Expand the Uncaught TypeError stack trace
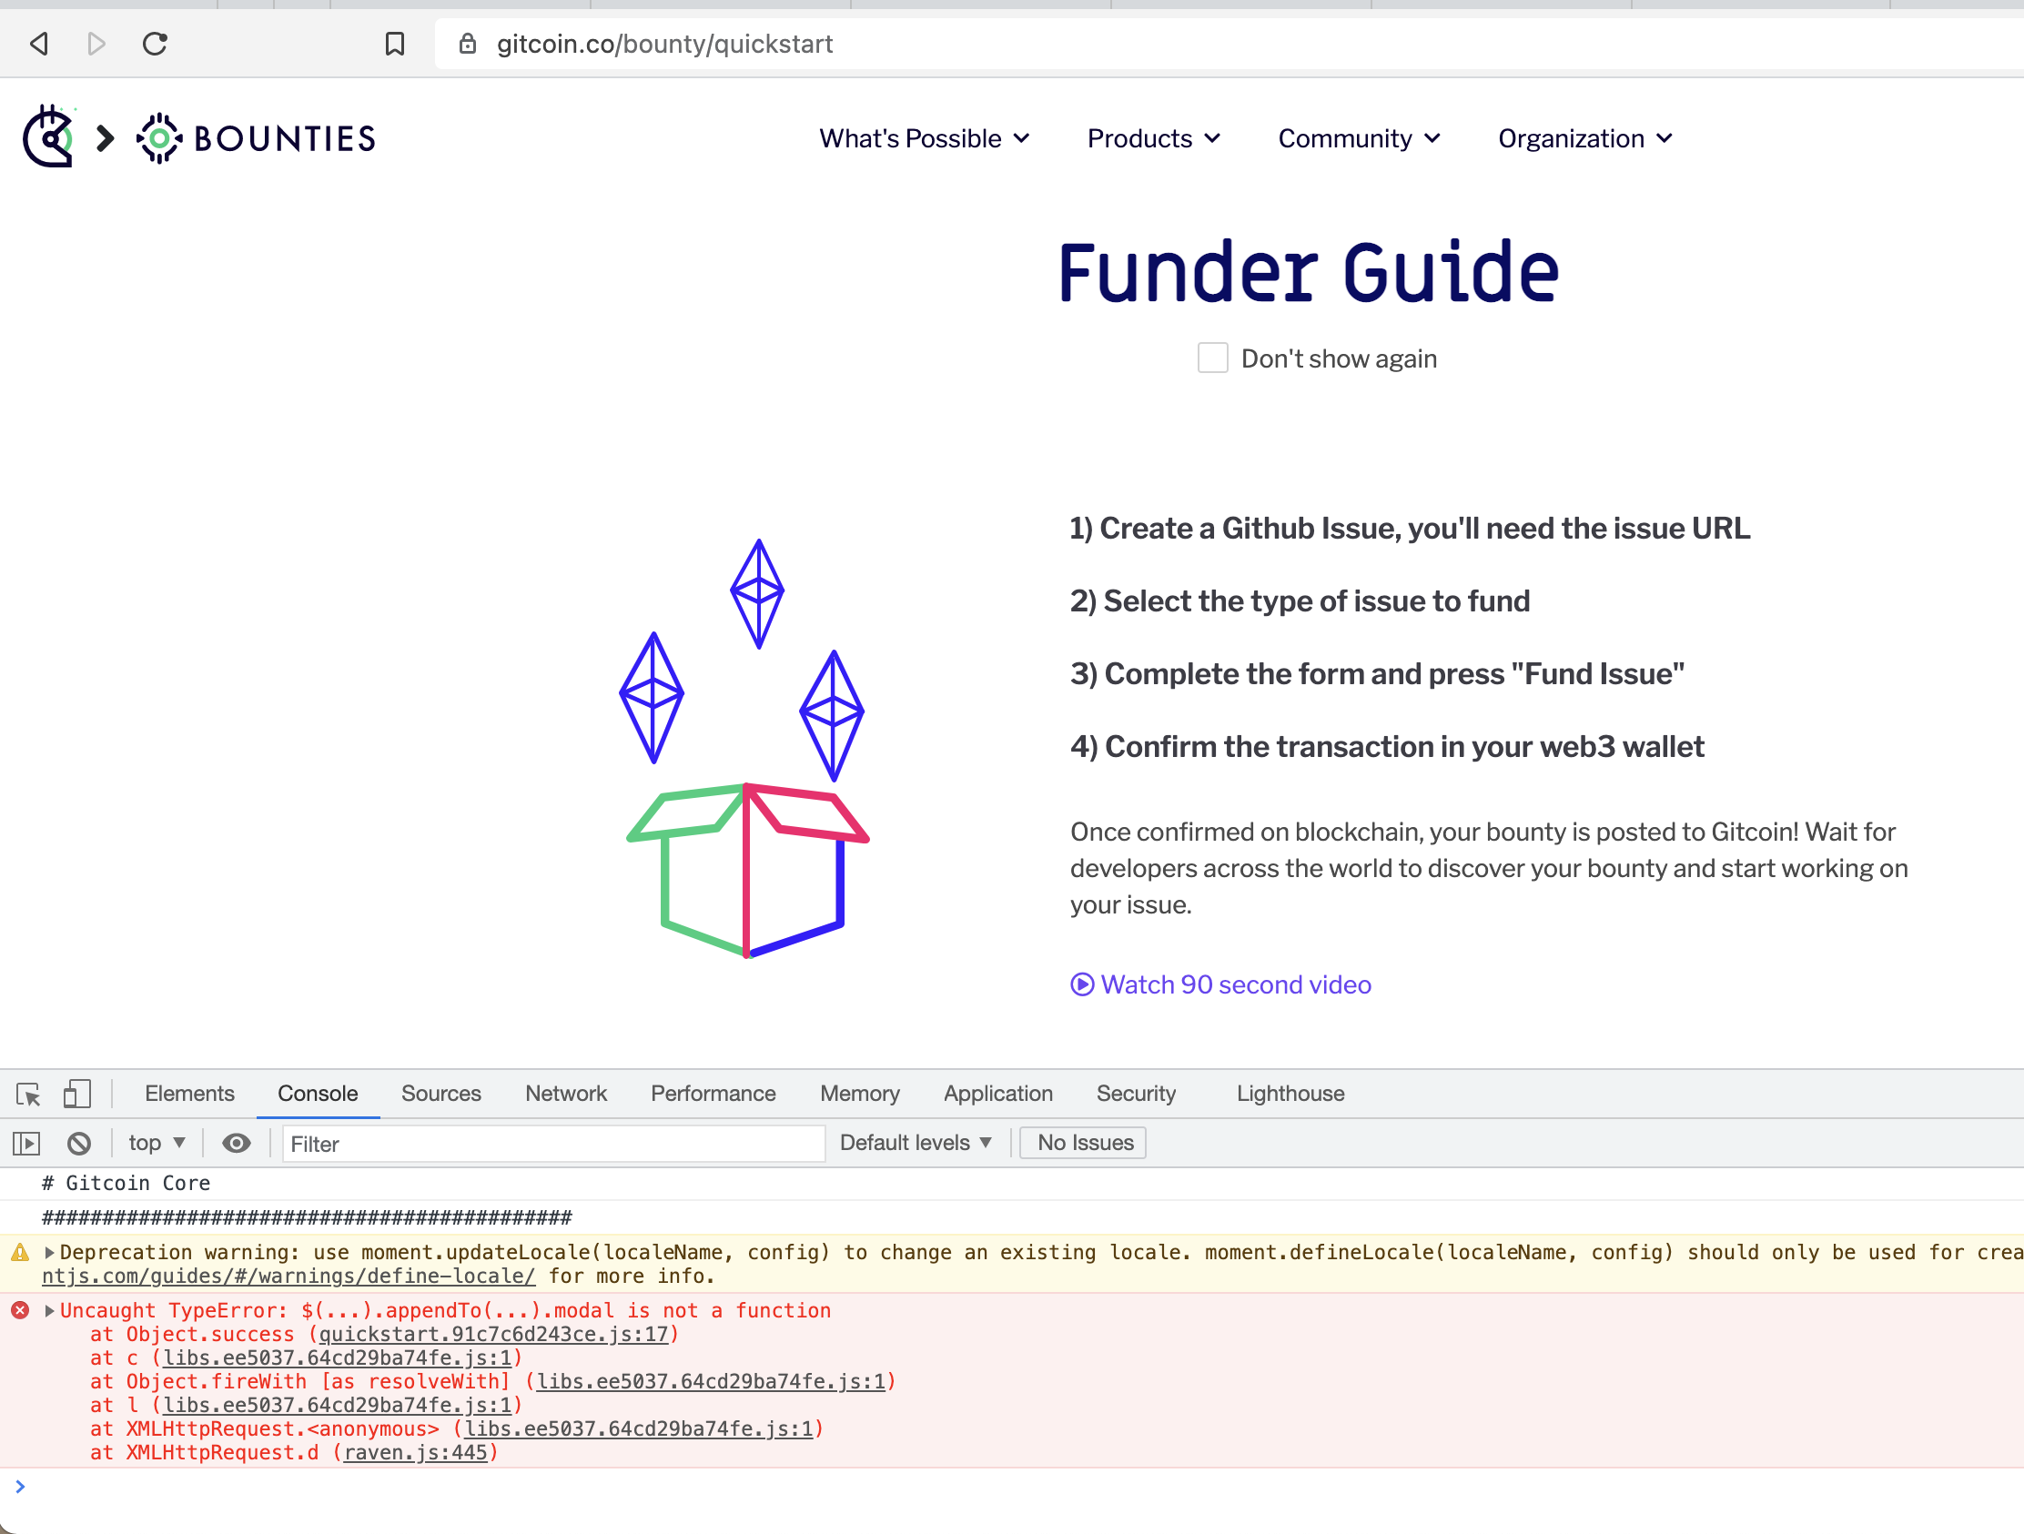 pos(50,1310)
